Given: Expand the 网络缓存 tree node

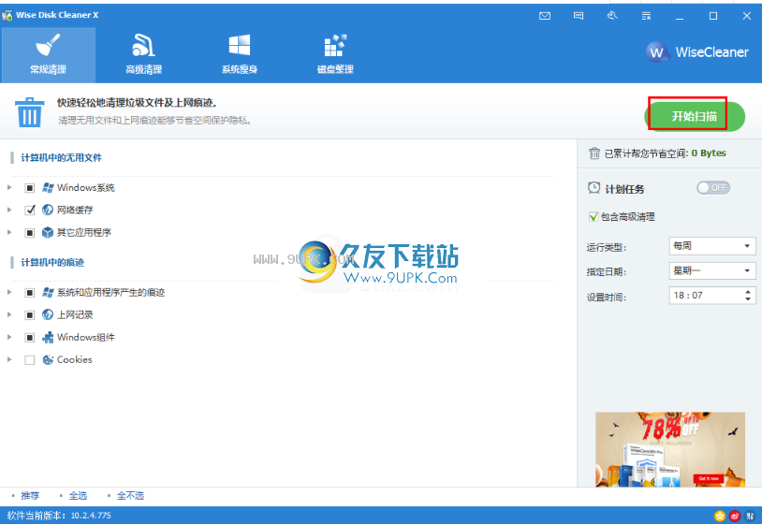Looking at the screenshot, I should point(9,210).
